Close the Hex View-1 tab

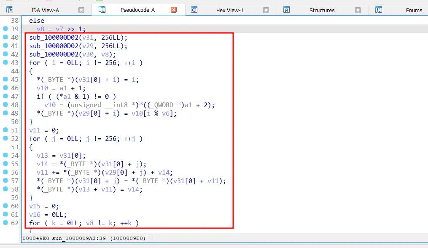click(266, 10)
